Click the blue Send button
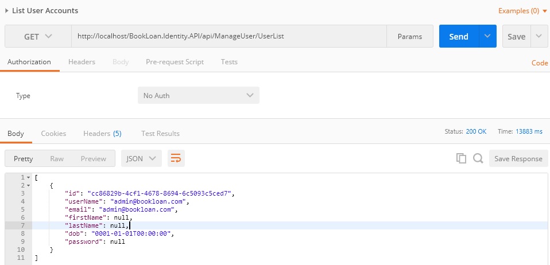Image resolution: width=550 pixels, height=265 pixels. click(459, 36)
